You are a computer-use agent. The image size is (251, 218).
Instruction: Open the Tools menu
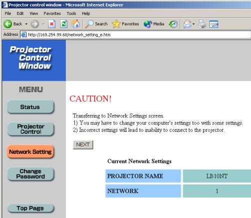coord(71,13)
